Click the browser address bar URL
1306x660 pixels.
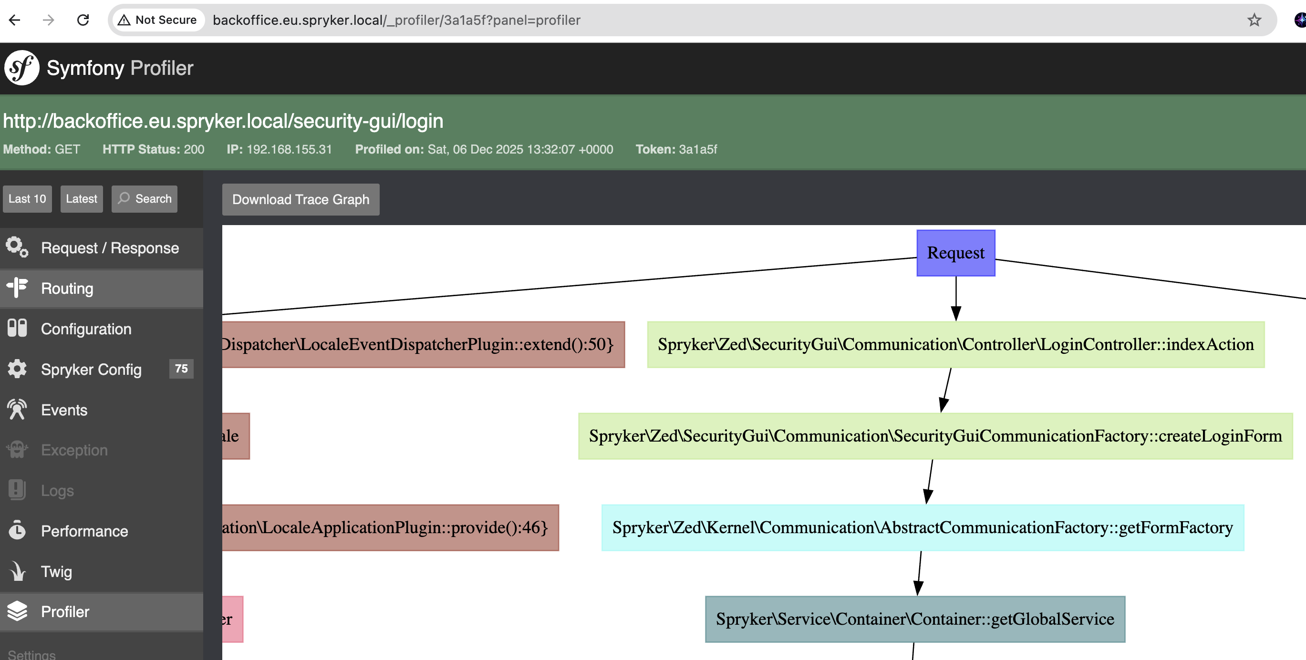[396, 21]
